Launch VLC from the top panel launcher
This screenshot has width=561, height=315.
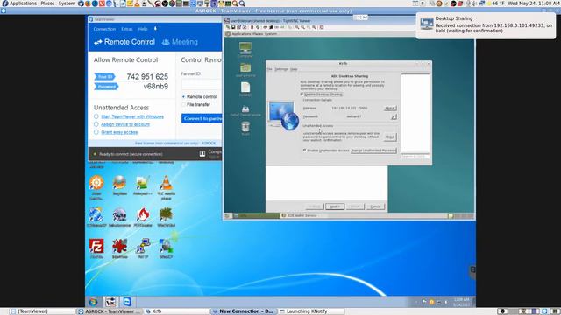coord(137,3)
